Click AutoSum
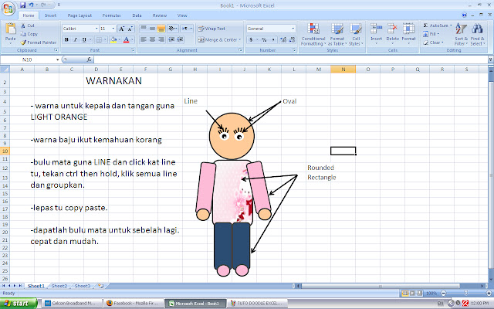This screenshot has height=309, width=494. [x=437, y=25]
